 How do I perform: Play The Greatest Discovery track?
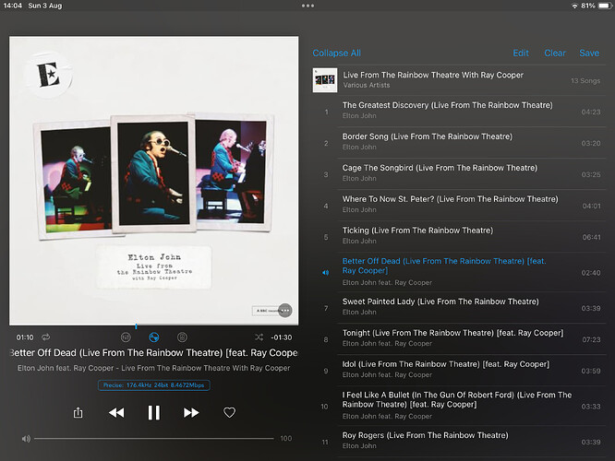tap(459, 112)
